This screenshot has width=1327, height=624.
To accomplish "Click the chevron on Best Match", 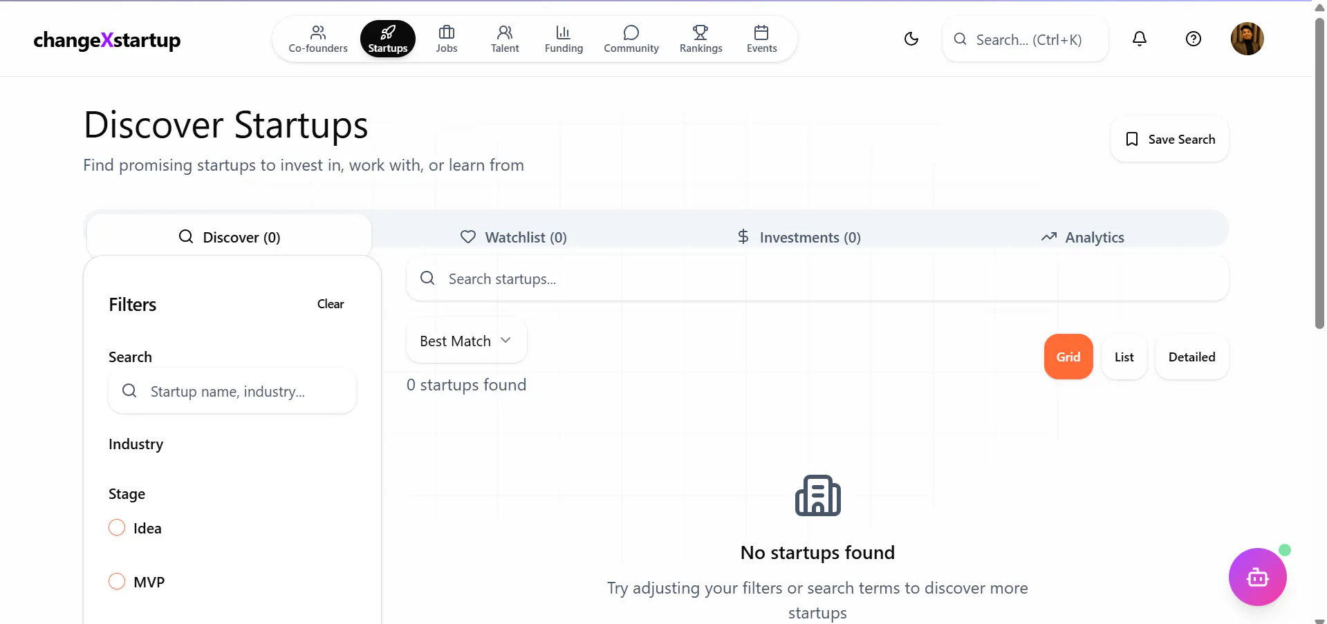I will click(x=505, y=340).
